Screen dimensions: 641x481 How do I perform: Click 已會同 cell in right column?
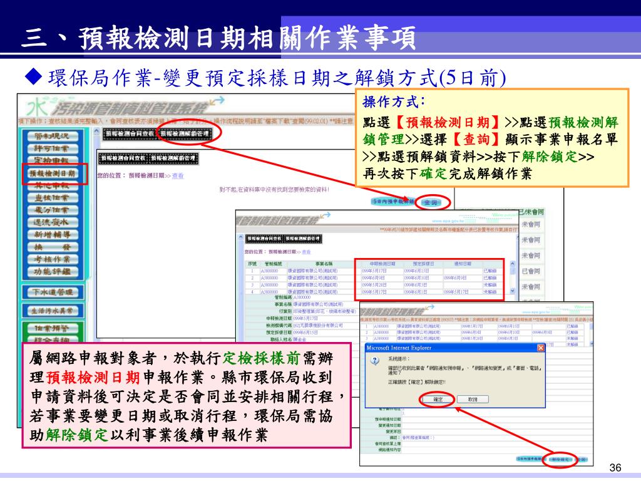point(531,271)
